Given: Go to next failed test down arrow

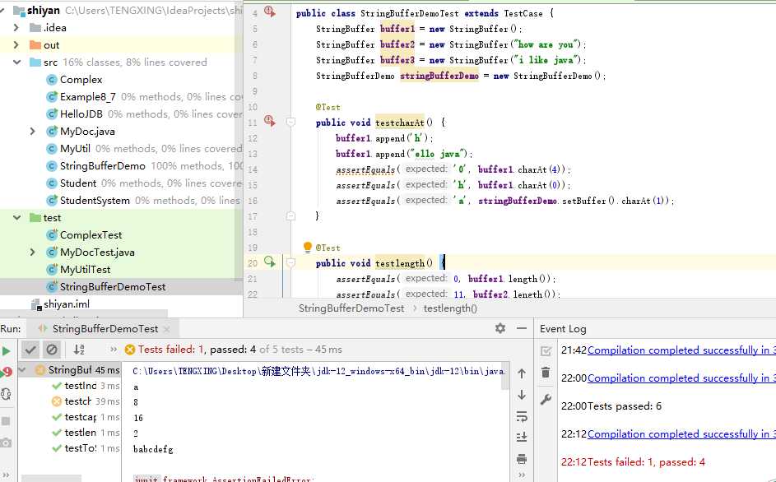Looking at the screenshot, I should pos(522,395).
